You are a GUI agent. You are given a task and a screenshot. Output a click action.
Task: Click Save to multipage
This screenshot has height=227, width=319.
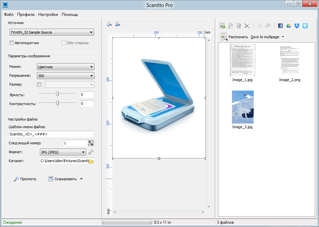click(265, 37)
